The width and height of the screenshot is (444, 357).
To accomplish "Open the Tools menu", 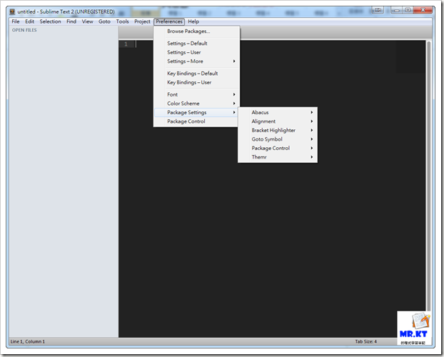I will point(122,21).
